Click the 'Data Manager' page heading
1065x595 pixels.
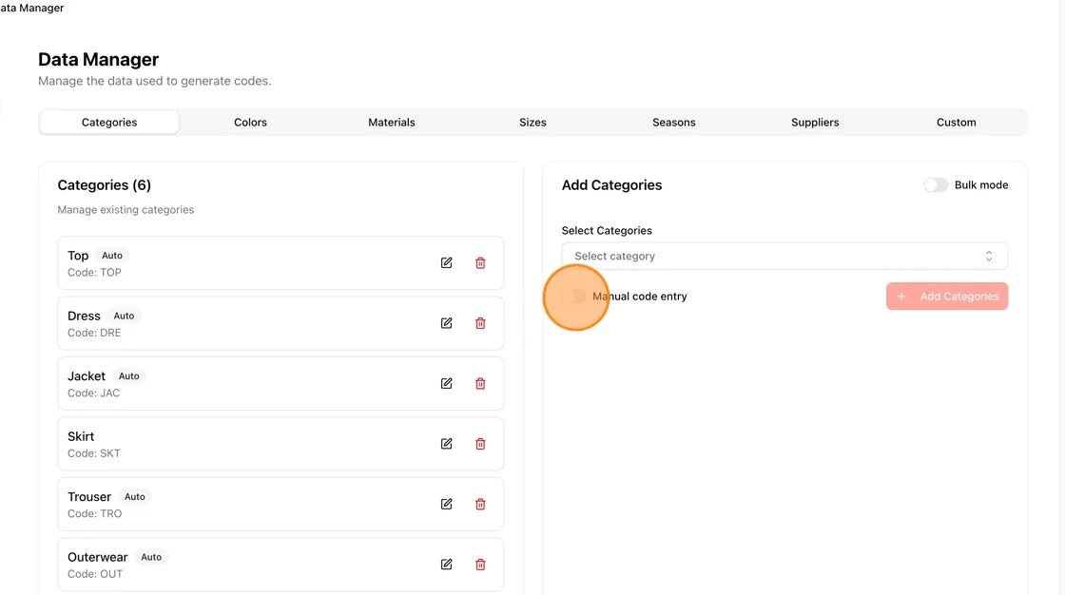pyautogui.click(x=99, y=60)
